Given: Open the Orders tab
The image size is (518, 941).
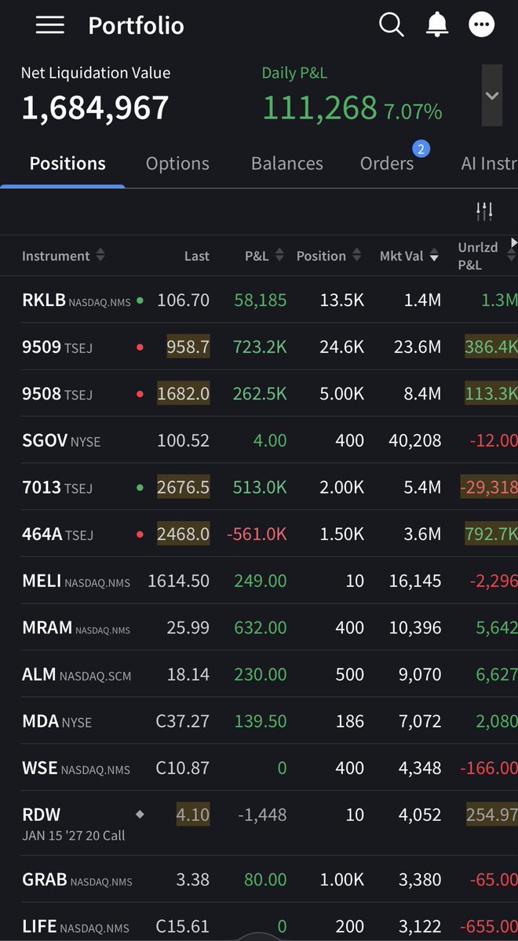Looking at the screenshot, I should click(387, 163).
